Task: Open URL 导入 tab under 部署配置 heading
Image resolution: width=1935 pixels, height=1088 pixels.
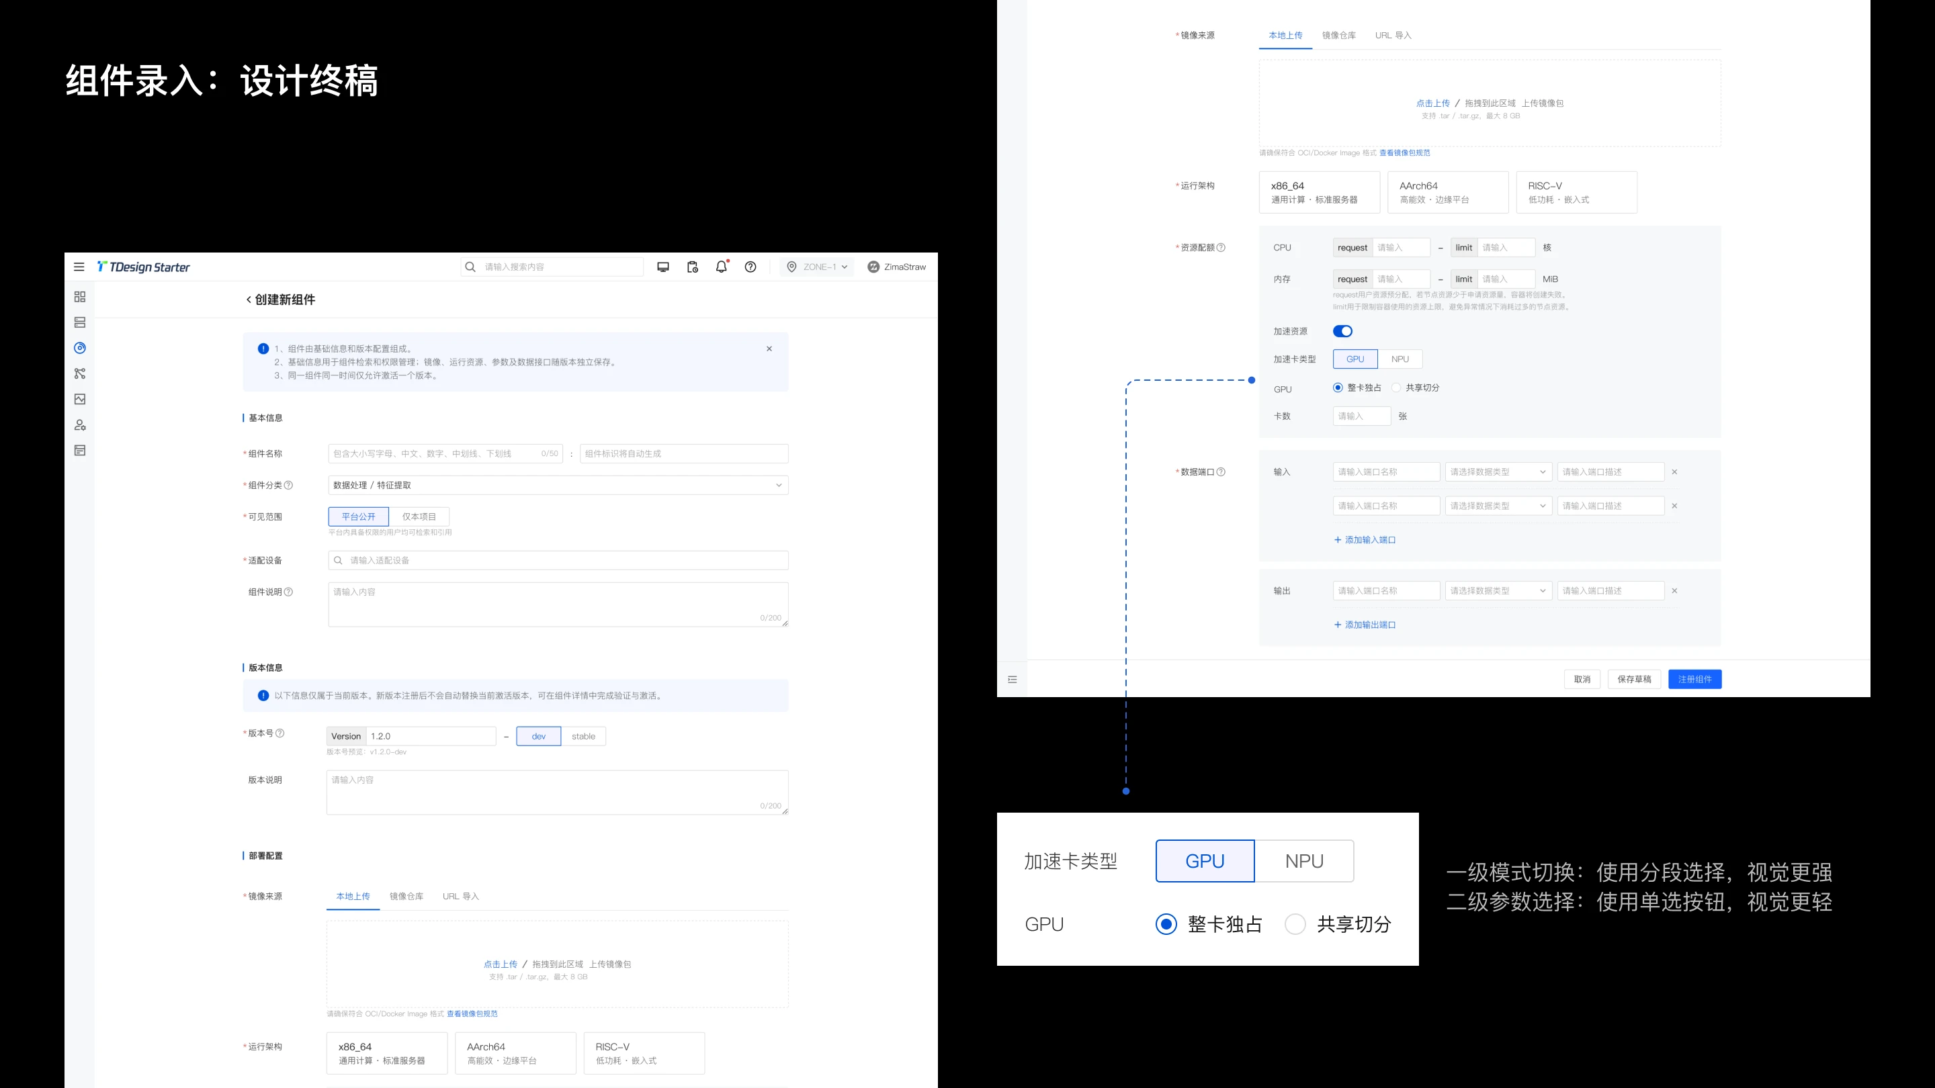Action: click(x=460, y=896)
